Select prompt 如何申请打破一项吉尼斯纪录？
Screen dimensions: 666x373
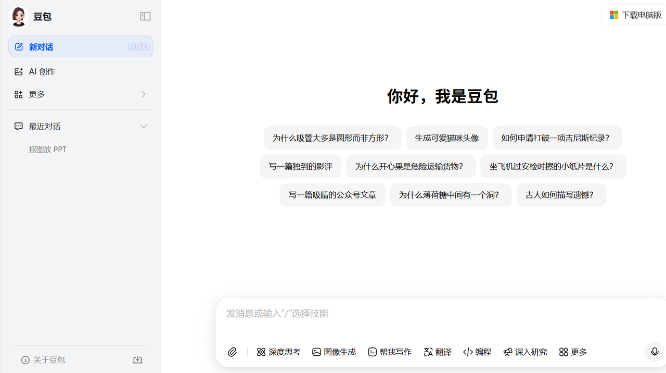[x=557, y=138]
